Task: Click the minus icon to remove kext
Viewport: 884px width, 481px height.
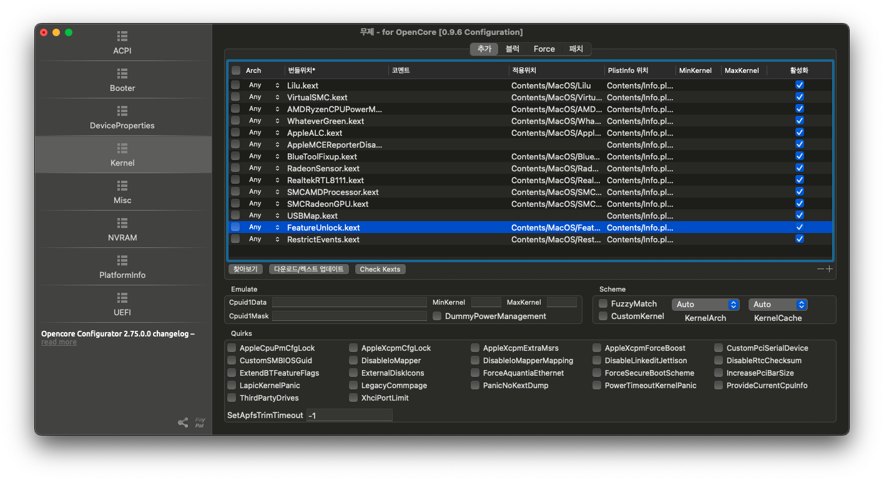Action: click(x=821, y=269)
